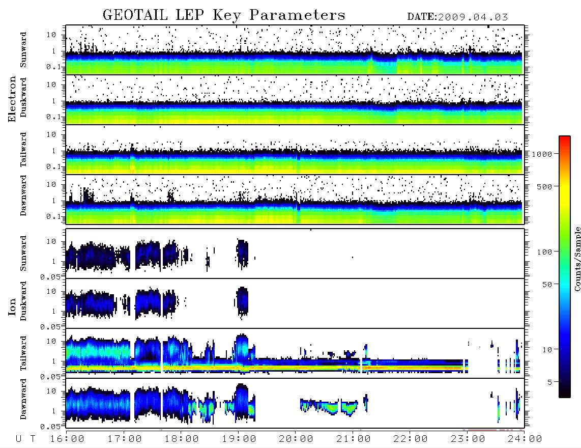This screenshot has width=581, height=448.
Task: Click the 17:00 time tick label
Action: (x=125, y=439)
